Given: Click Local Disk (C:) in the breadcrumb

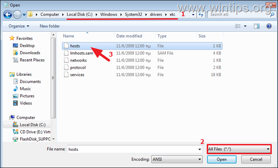Looking at the screenshot, I should pos(79,15).
